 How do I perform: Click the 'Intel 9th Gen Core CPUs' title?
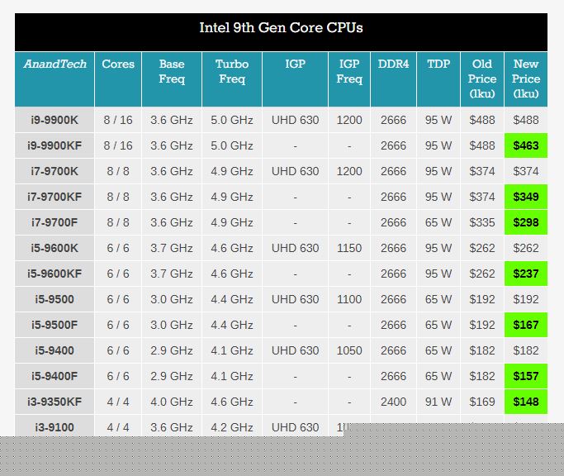(281, 28)
